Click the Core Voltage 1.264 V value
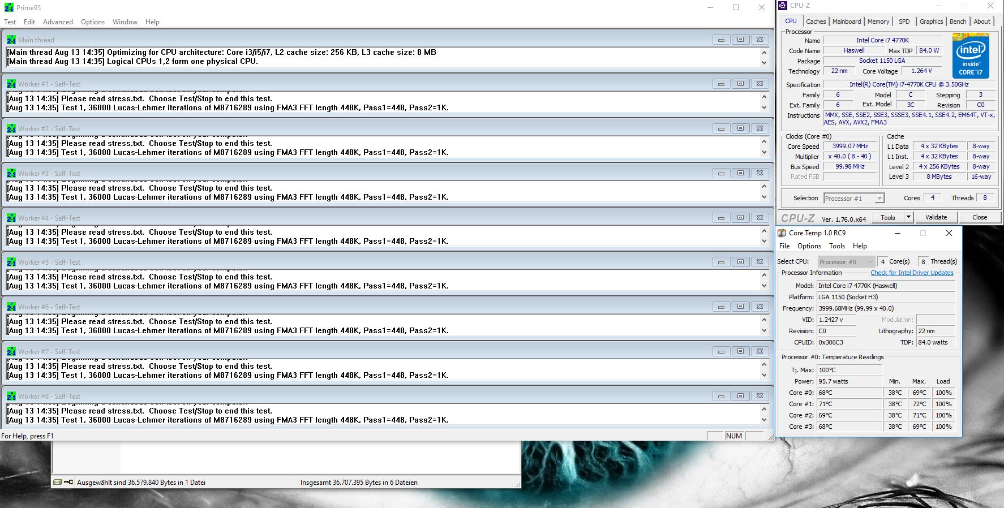1004x508 pixels. coord(921,71)
